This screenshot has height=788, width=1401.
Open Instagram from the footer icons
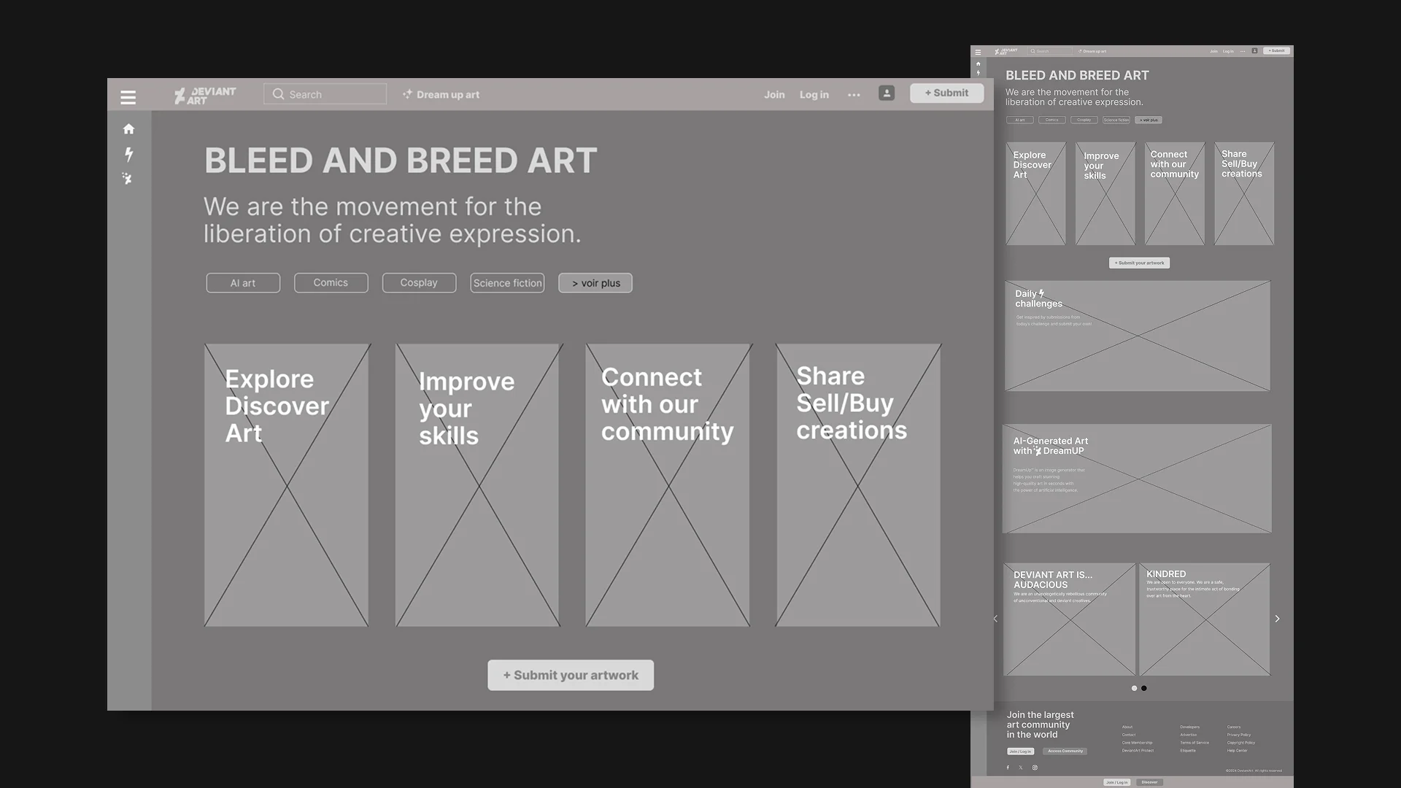(x=1034, y=767)
